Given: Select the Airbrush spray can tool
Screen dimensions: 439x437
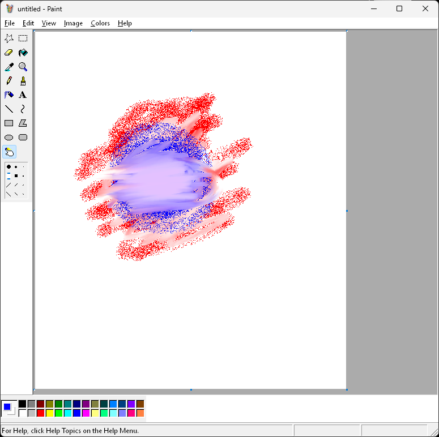Looking at the screenshot, I should tap(9, 95).
